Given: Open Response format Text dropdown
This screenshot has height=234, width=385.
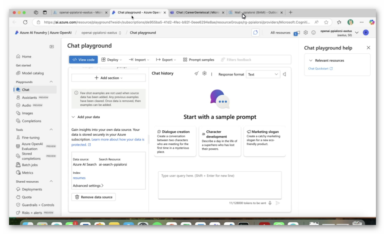Looking at the screenshot, I should click(263, 74).
